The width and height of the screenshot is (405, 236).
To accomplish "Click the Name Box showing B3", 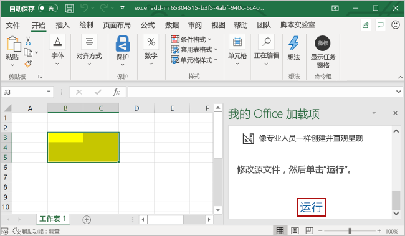I will point(23,92).
